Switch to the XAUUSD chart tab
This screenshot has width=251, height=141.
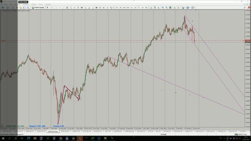(x=98, y=132)
